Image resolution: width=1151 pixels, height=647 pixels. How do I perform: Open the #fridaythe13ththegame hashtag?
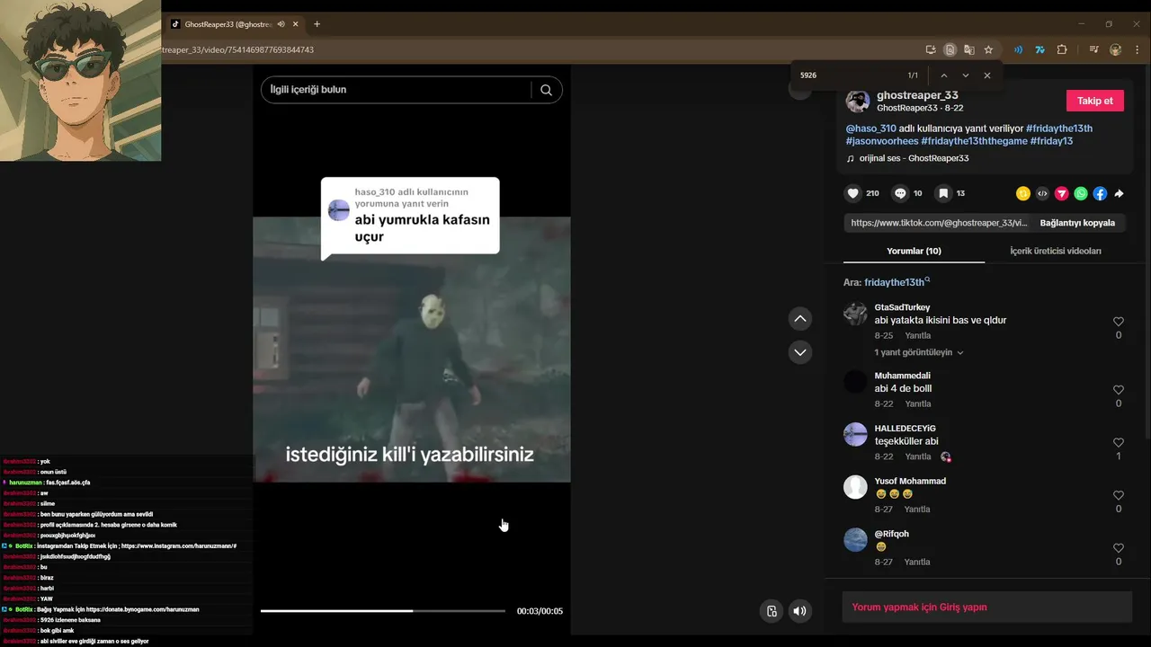point(974,141)
